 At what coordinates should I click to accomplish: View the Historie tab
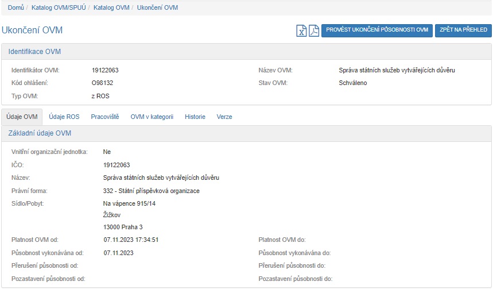(x=195, y=117)
